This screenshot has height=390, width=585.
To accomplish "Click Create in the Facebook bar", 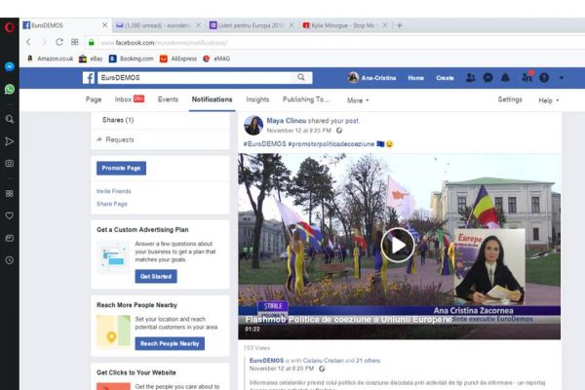I will point(445,78).
